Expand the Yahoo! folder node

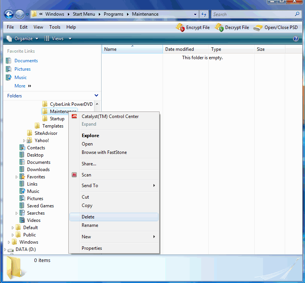[24, 141]
